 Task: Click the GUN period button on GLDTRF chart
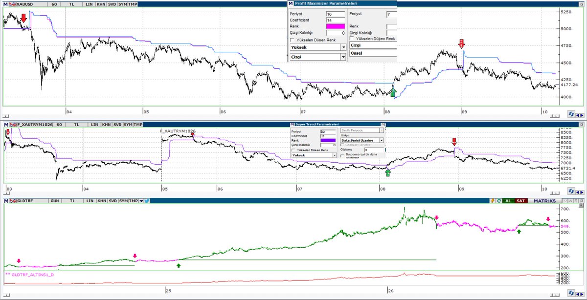click(x=55, y=201)
